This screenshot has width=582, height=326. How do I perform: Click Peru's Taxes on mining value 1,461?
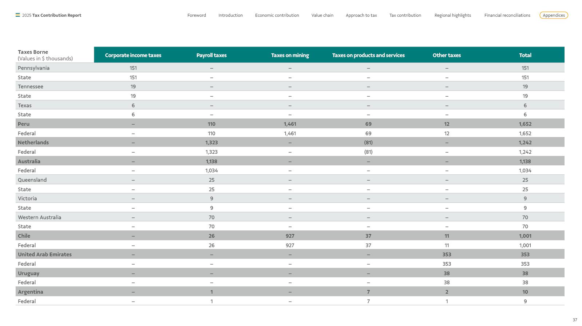(290, 124)
